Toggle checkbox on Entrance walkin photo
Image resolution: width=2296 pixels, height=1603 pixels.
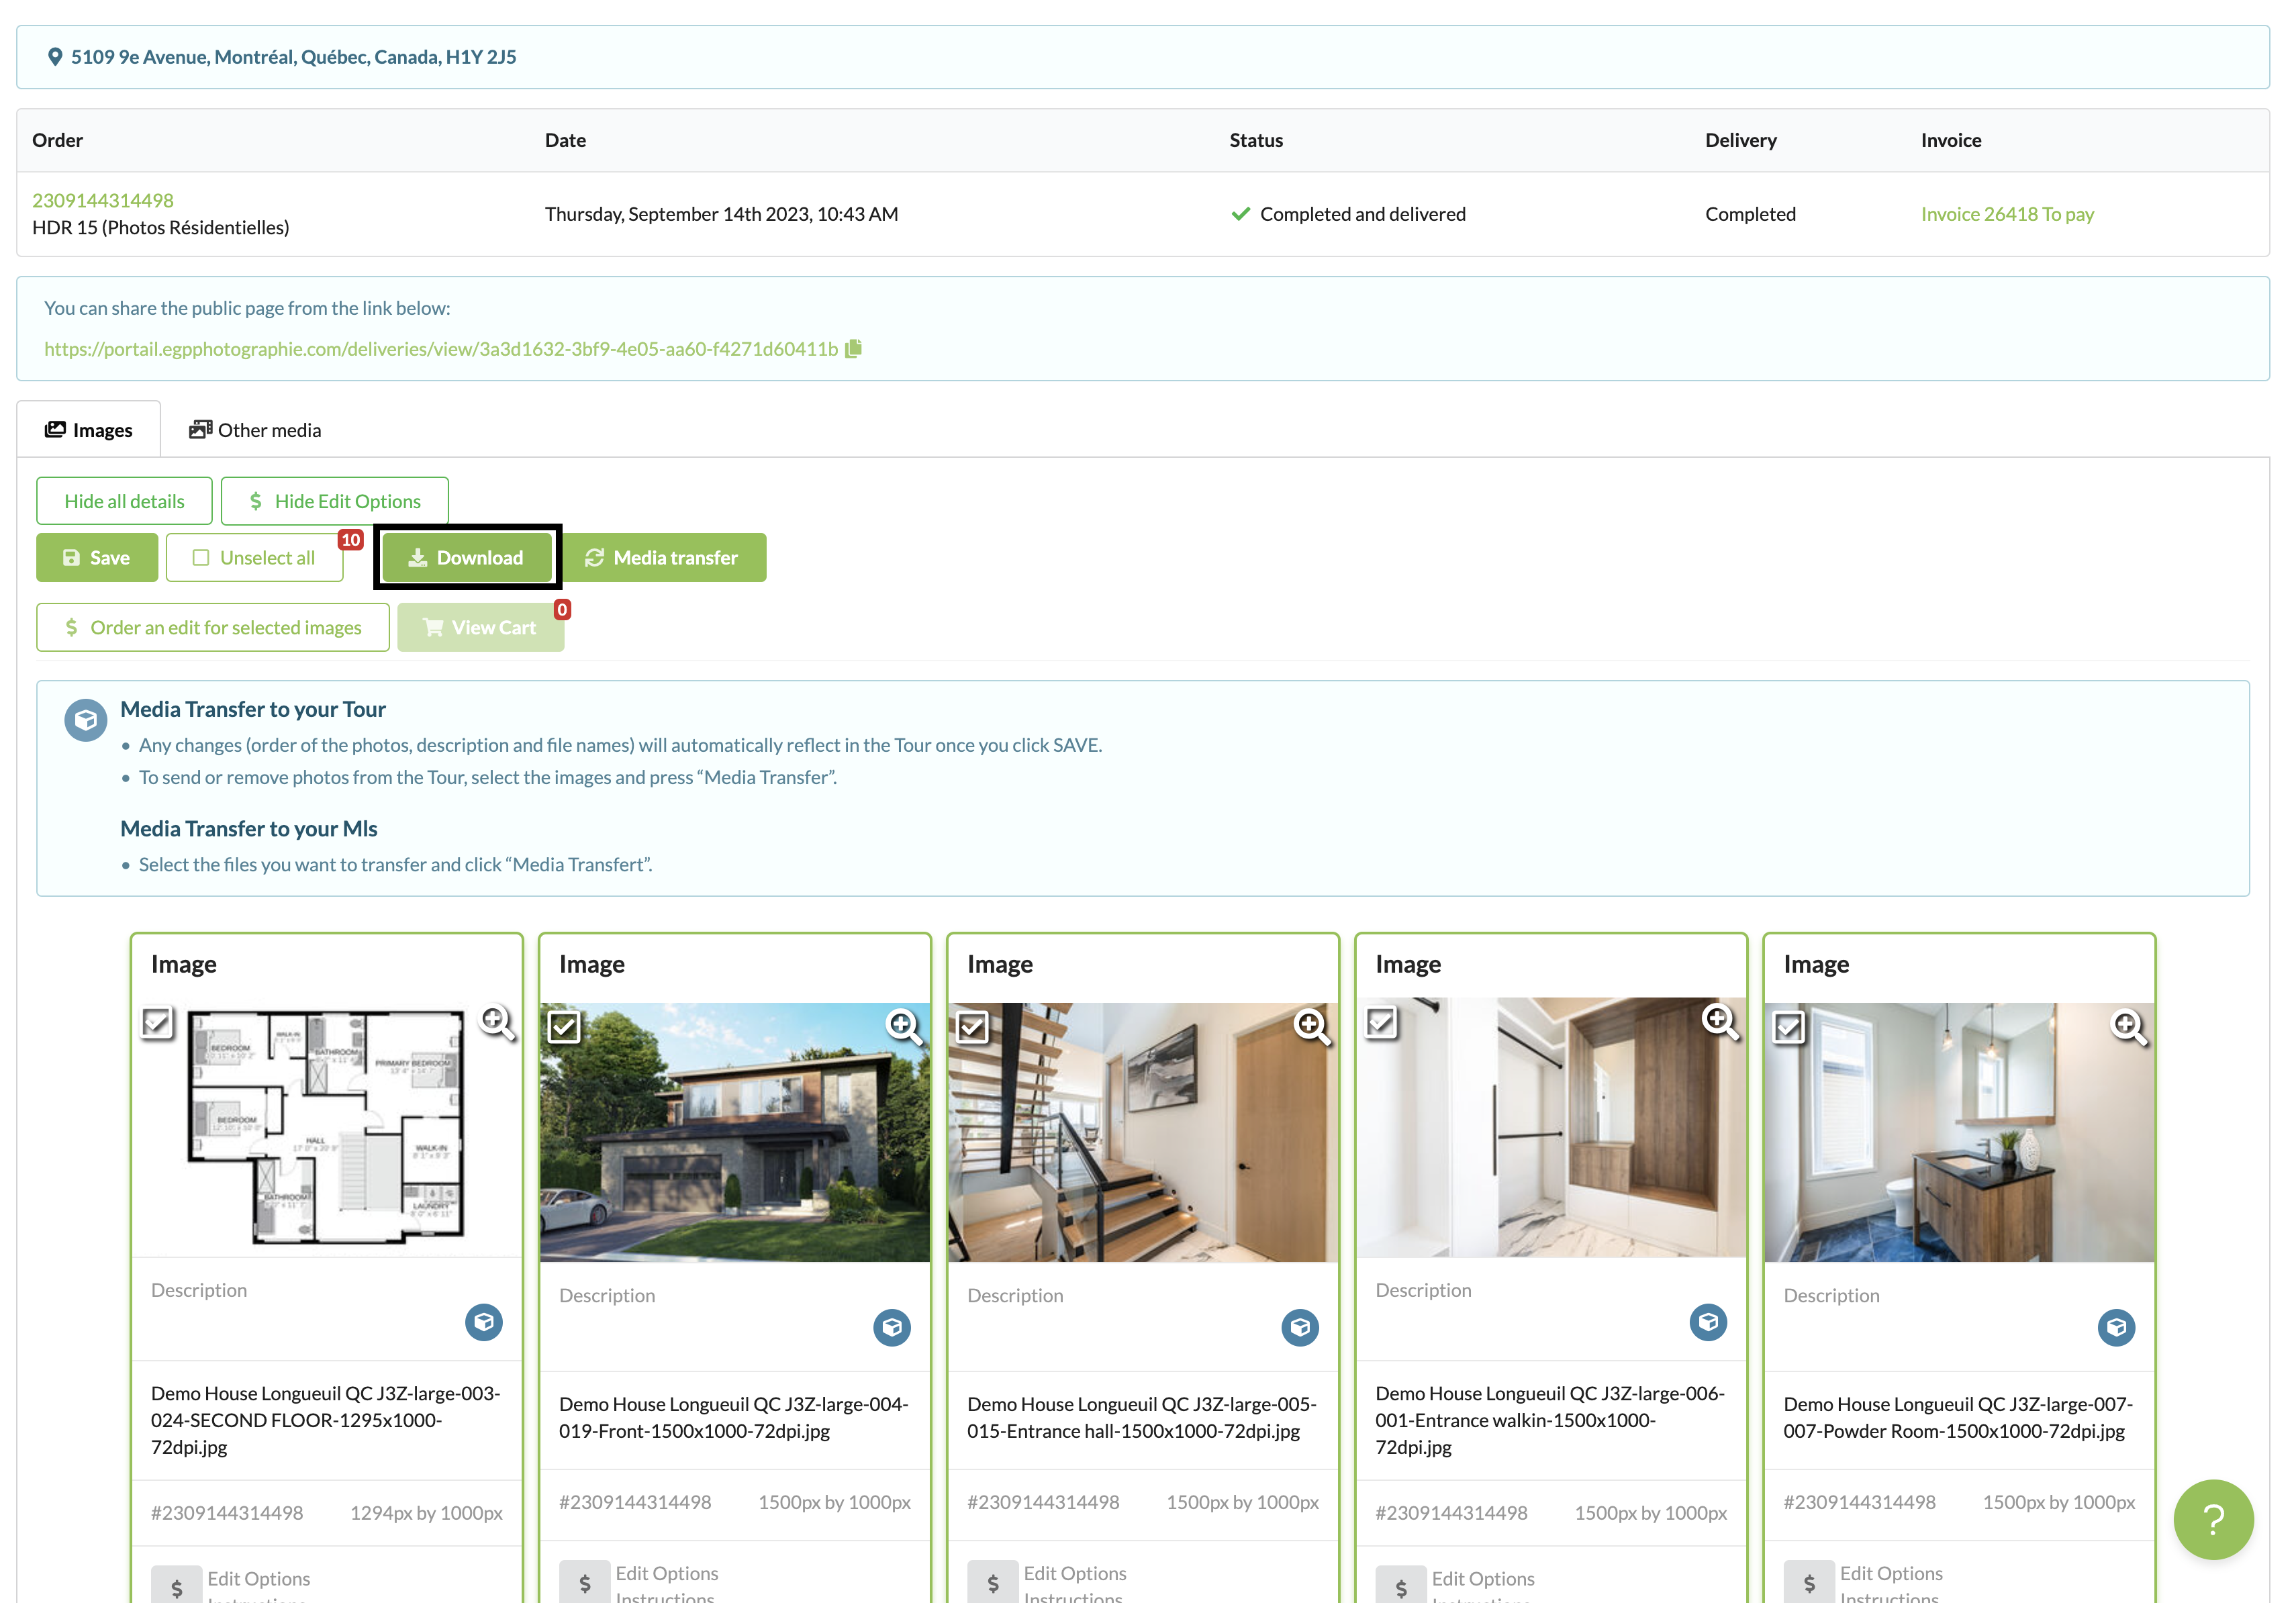1381,1022
